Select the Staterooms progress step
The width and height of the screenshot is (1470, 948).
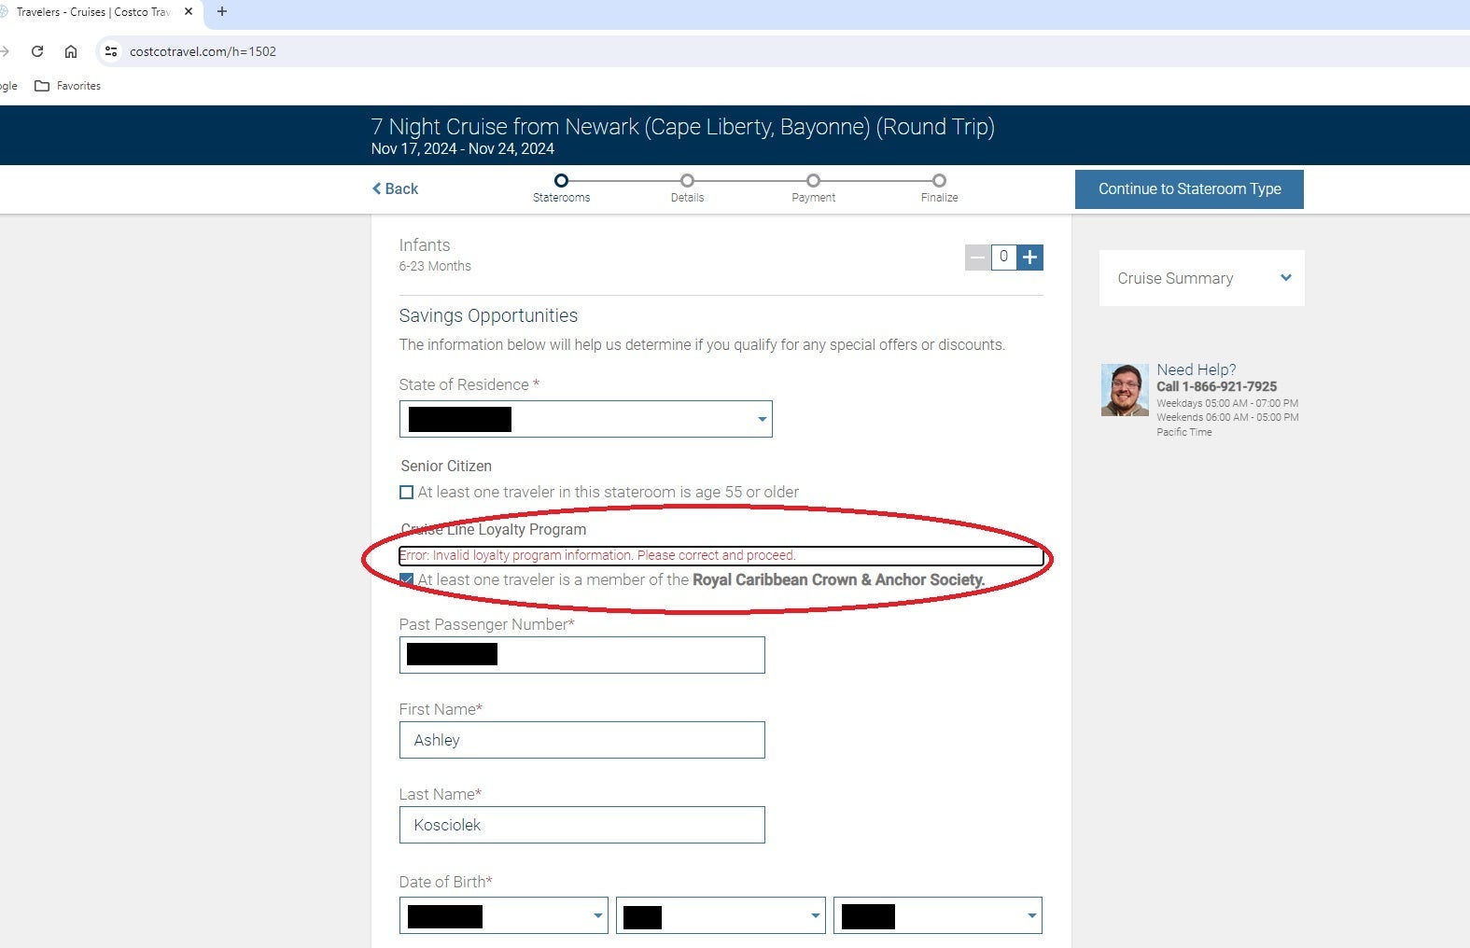(x=561, y=188)
